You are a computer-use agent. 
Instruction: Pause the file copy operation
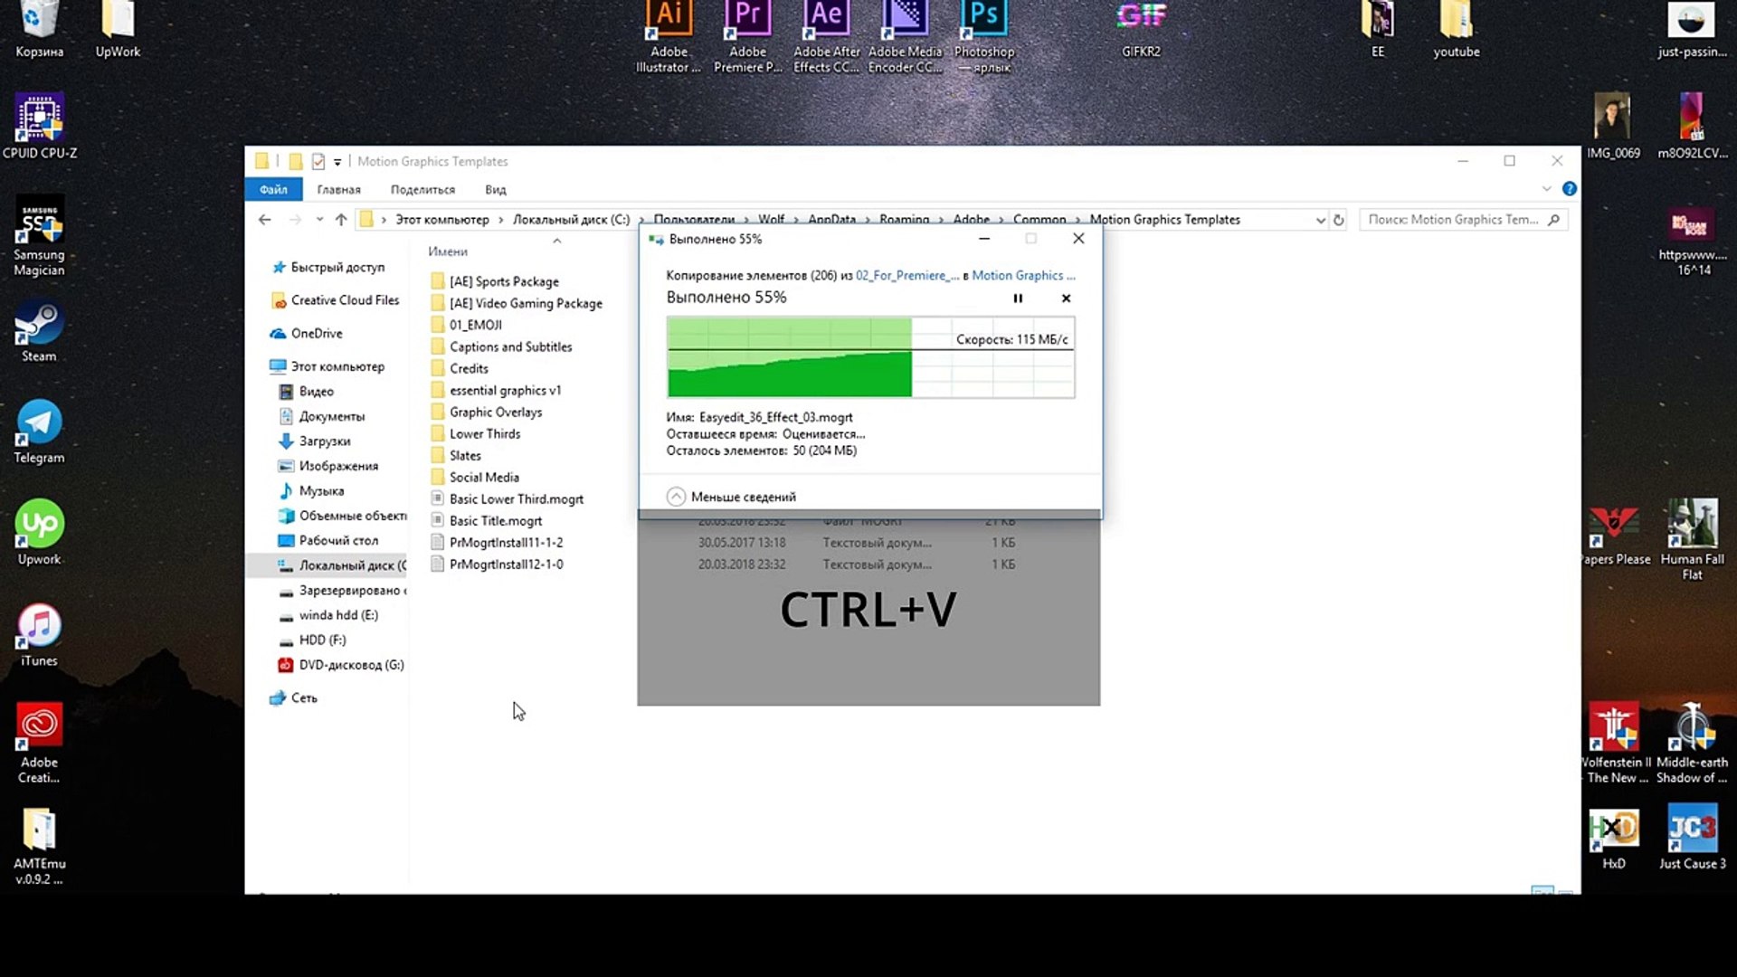(x=1017, y=298)
